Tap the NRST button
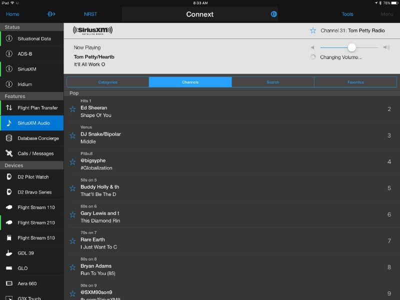 (x=90, y=14)
